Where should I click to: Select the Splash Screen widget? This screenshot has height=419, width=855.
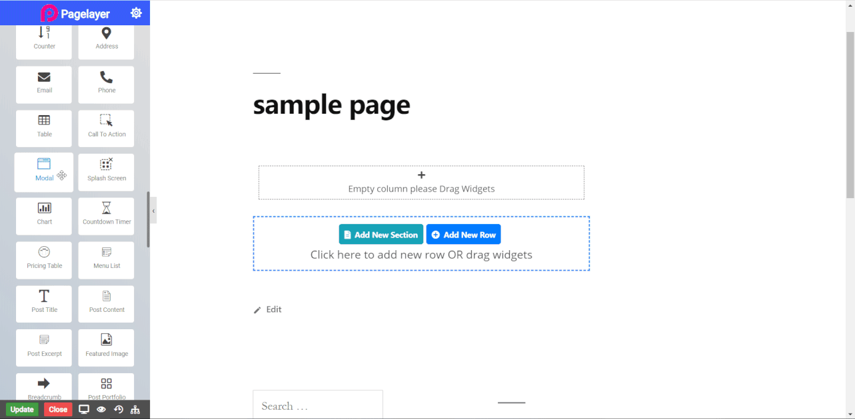coord(106,172)
